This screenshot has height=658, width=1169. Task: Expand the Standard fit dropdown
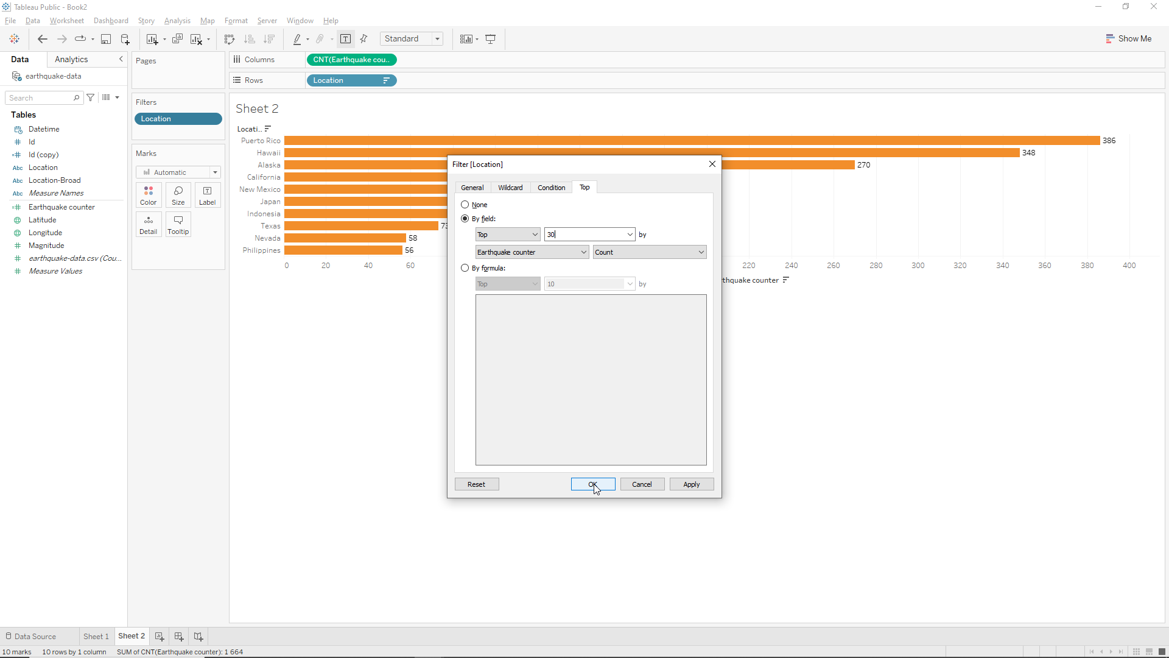click(x=437, y=39)
